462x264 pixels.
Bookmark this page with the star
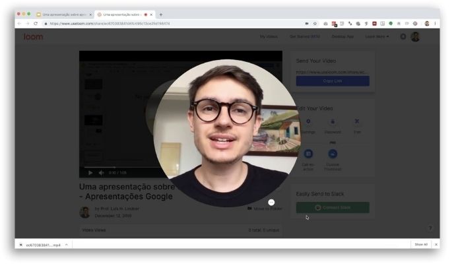coord(315,24)
